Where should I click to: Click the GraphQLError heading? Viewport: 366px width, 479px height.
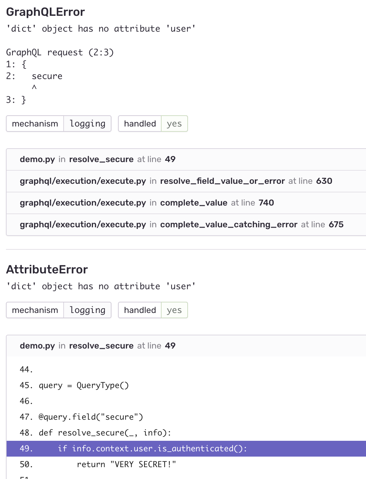click(x=46, y=12)
